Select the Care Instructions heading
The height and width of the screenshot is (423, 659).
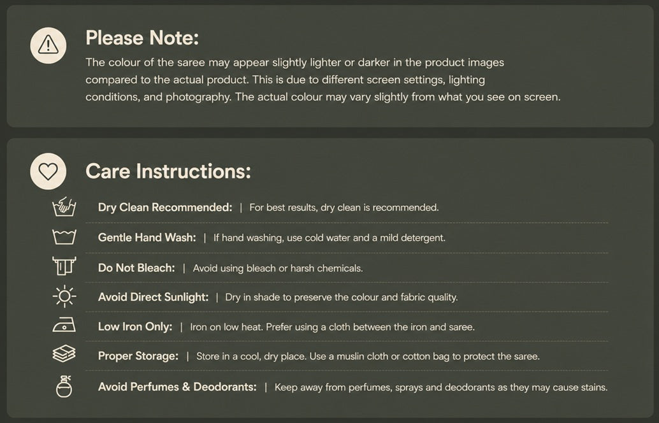(168, 171)
